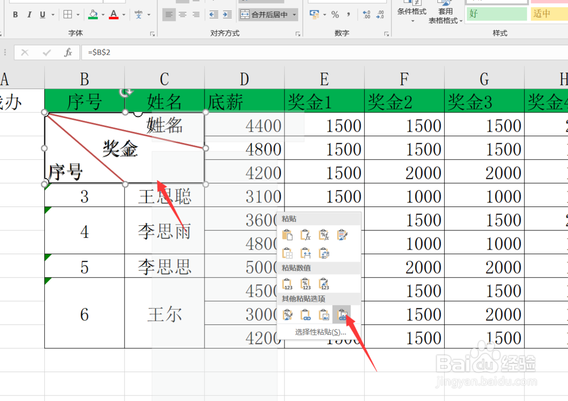Paste values and number formatting
Image resolution: width=568 pixels, height=401 pixels.
(306, 284)
